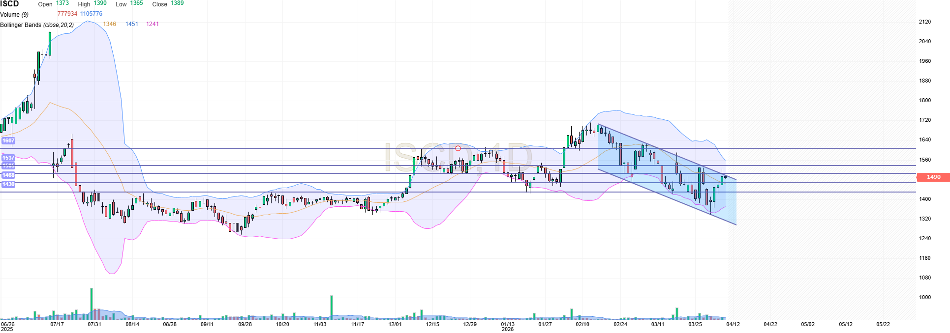Select the 1468 horizontal line label
The height and width of the screenshot is (333, 950).
pos(8,175)
